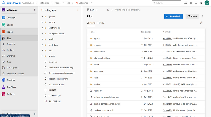Image resolution: width=211 pixels, height=117 pixels.
Task: Click the GabrielOkom breadcrumb link
Action: 28,3
